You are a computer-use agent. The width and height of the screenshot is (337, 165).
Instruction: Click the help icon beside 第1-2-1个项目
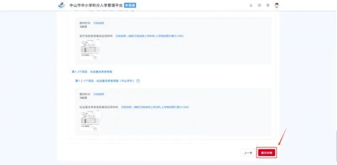pyautogui.click(x=138, y=81)
